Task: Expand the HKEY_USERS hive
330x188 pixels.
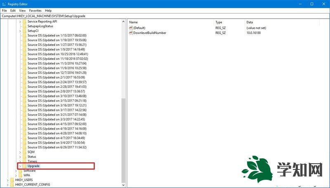Action: (8, 180)
